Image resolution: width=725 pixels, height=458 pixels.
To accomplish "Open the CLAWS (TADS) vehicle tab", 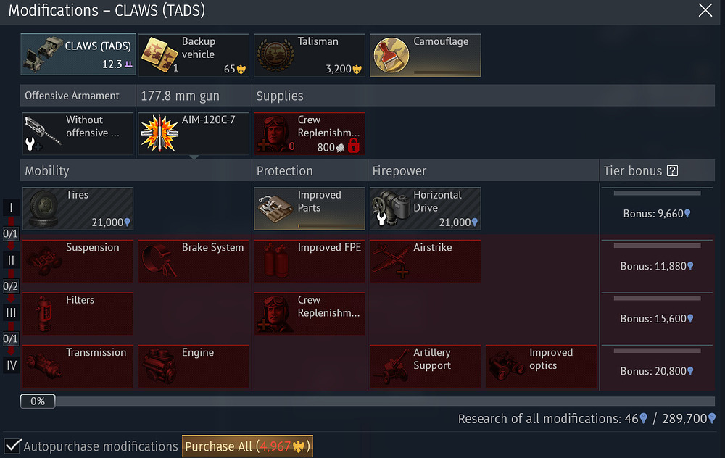I will (x=78, y=54).
